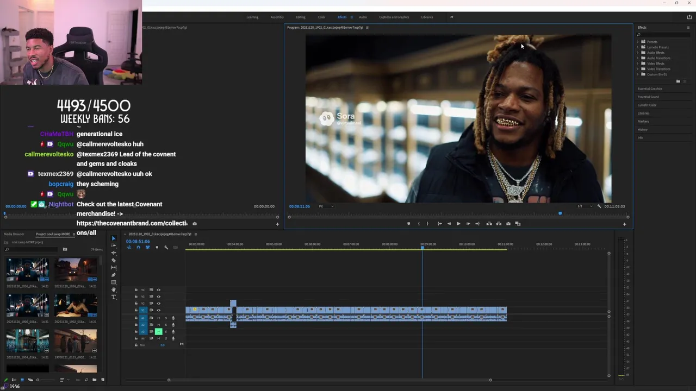Switch to the Editing workspace
Viewport: 696px width, 391px height.
[301, 17]
